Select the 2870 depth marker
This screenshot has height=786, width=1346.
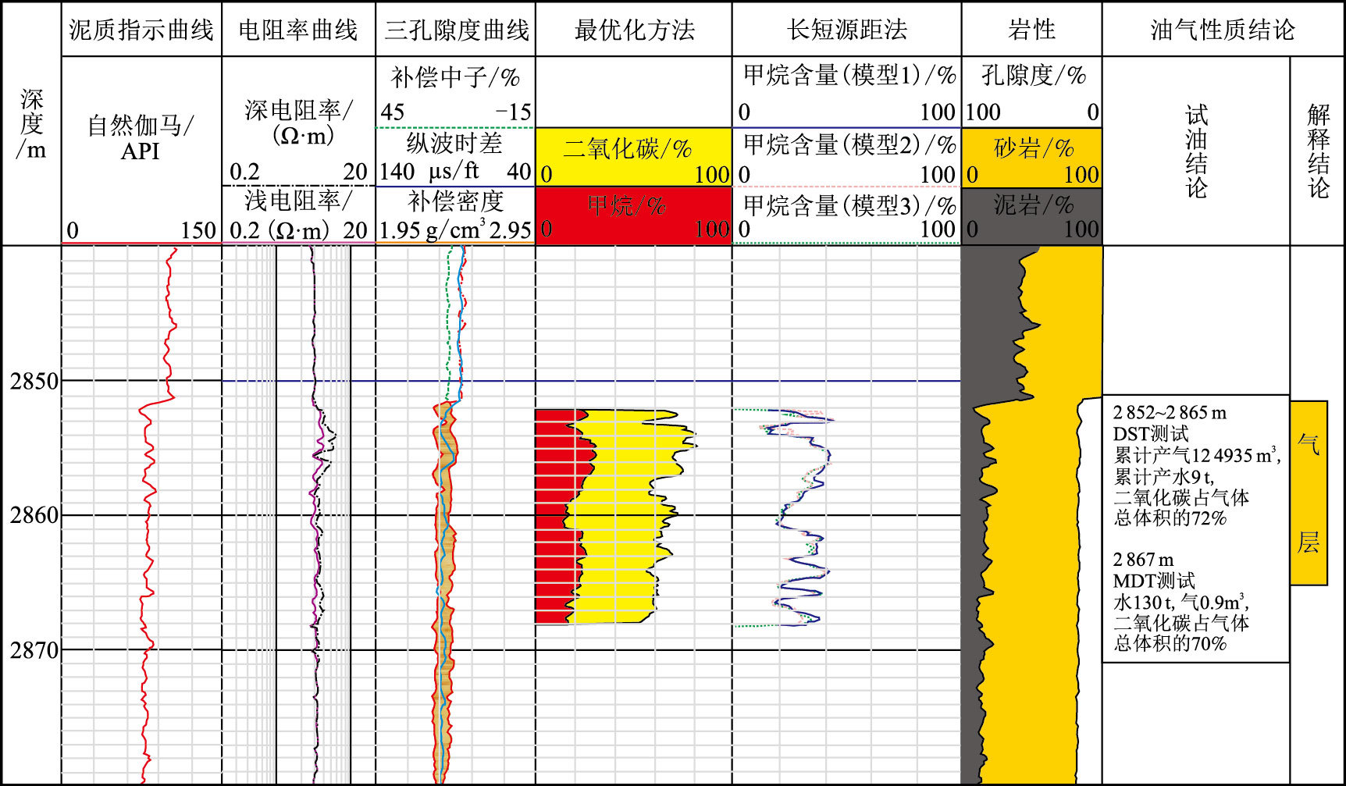(34, 649)
